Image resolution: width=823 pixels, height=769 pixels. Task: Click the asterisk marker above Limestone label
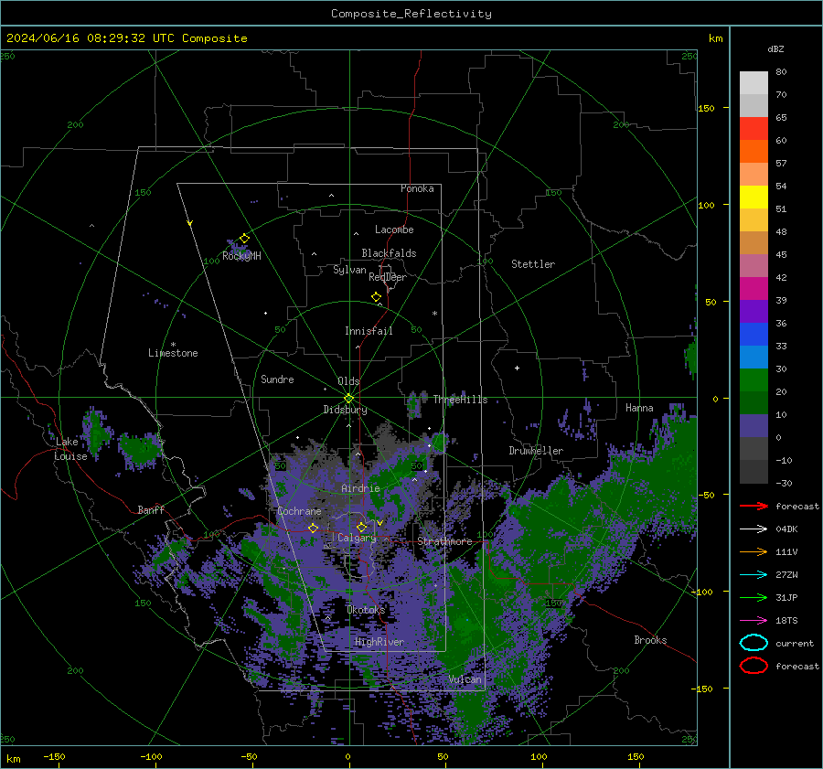coord(173,345)
